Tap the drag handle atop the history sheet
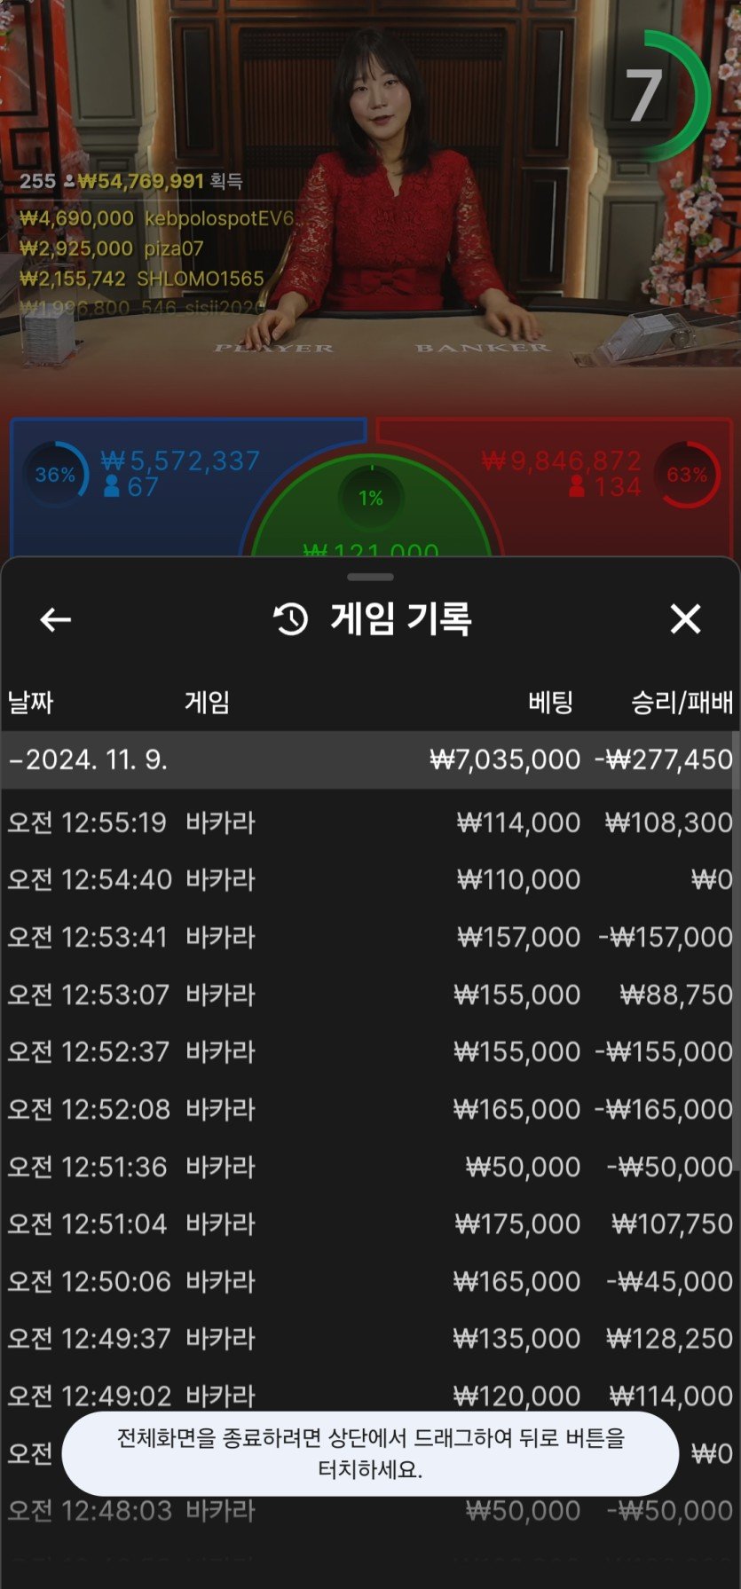The height and width of the screenshot is (1589, 741). coord(370,578)
